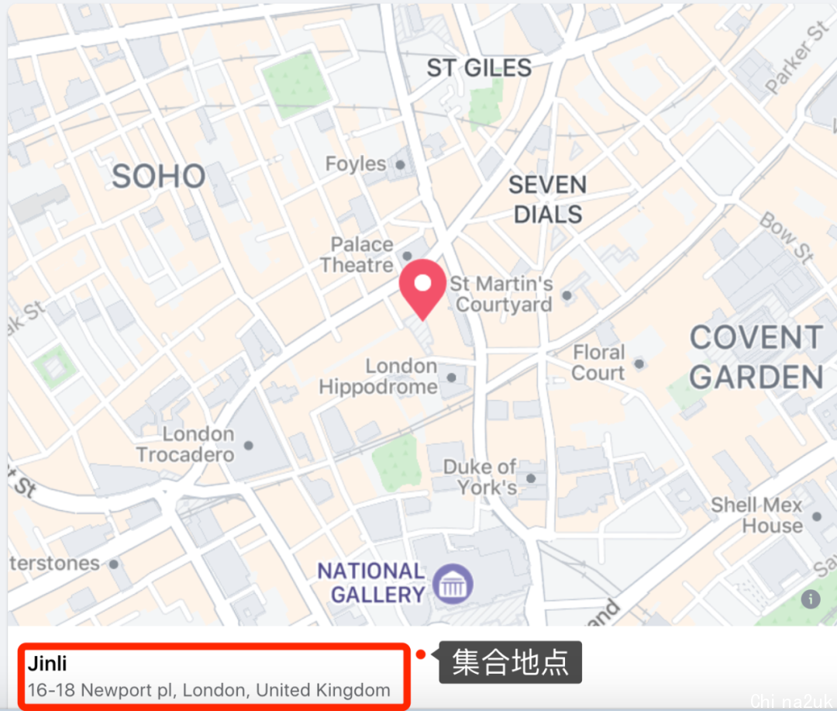The height and width of the screenshot is (711, 837).
Task: Click the NATIONAL GALLERY text label
Action: pos(371,583)
